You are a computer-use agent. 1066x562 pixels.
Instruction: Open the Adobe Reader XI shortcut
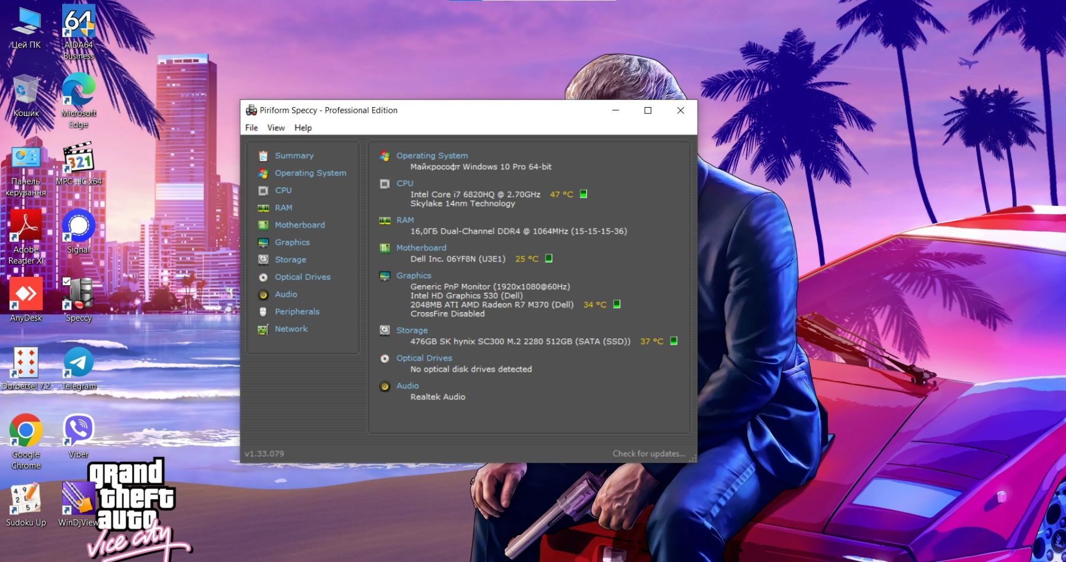click(26, 237)
